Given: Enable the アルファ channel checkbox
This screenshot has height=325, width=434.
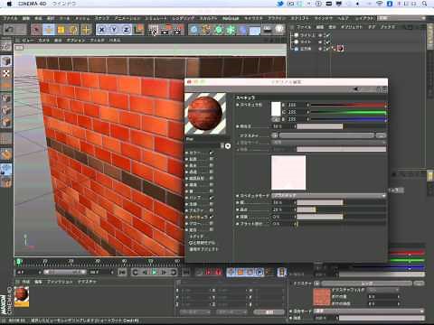Looking at the screenshot, I should [x=212, y=210].
